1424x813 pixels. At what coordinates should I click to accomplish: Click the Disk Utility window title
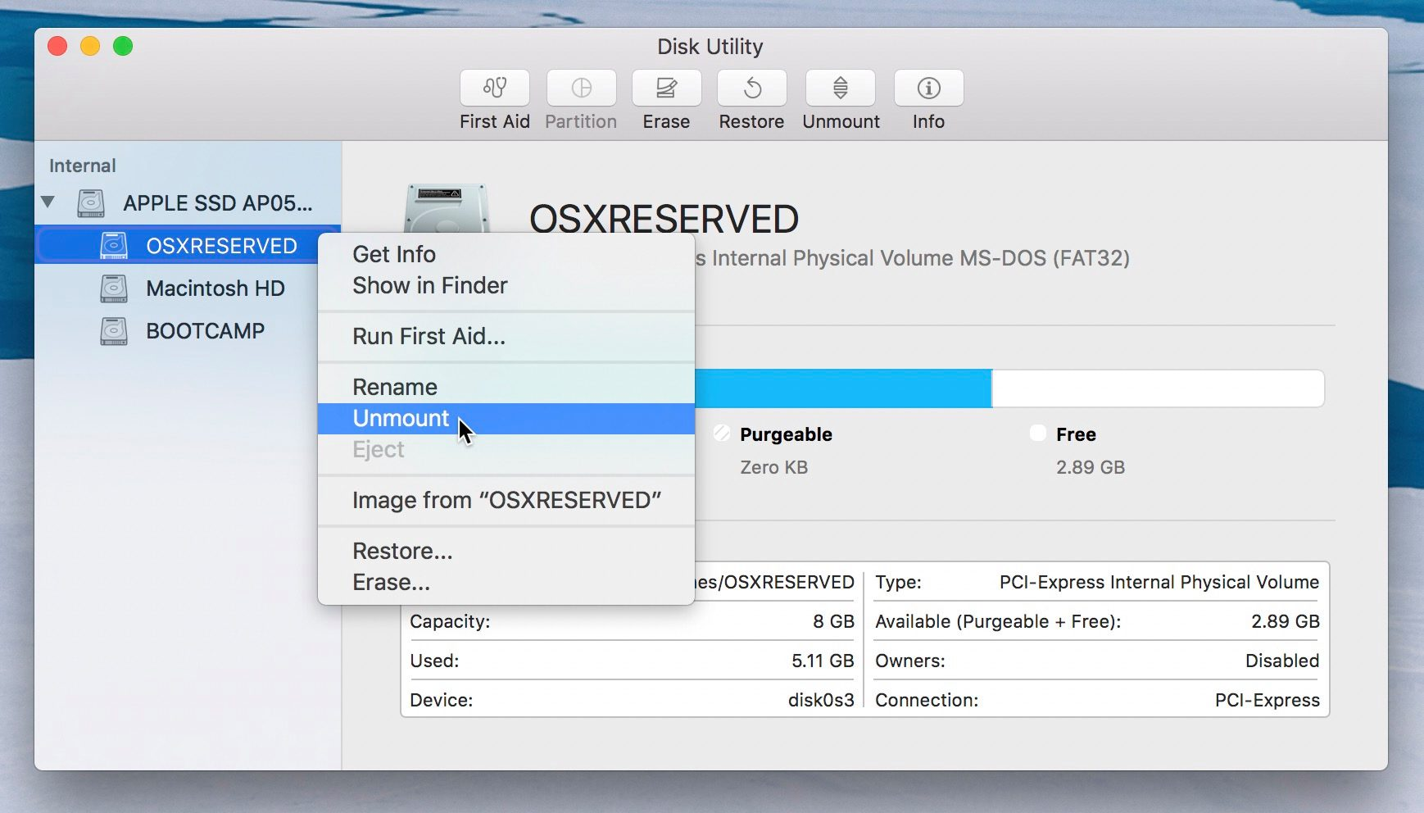click(710, 47)
